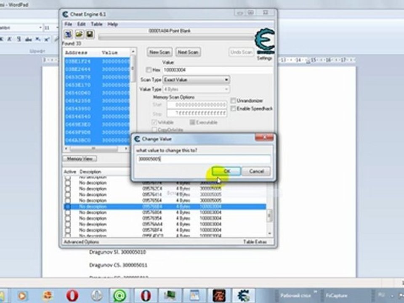Click the Start address field
This screenshot has height=303, width=404.
coord(197,105)
